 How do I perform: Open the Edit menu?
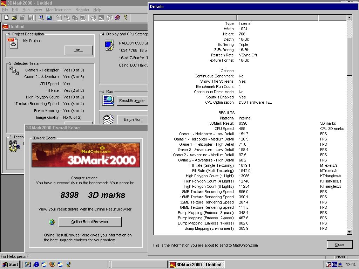[x=15, y=10]
